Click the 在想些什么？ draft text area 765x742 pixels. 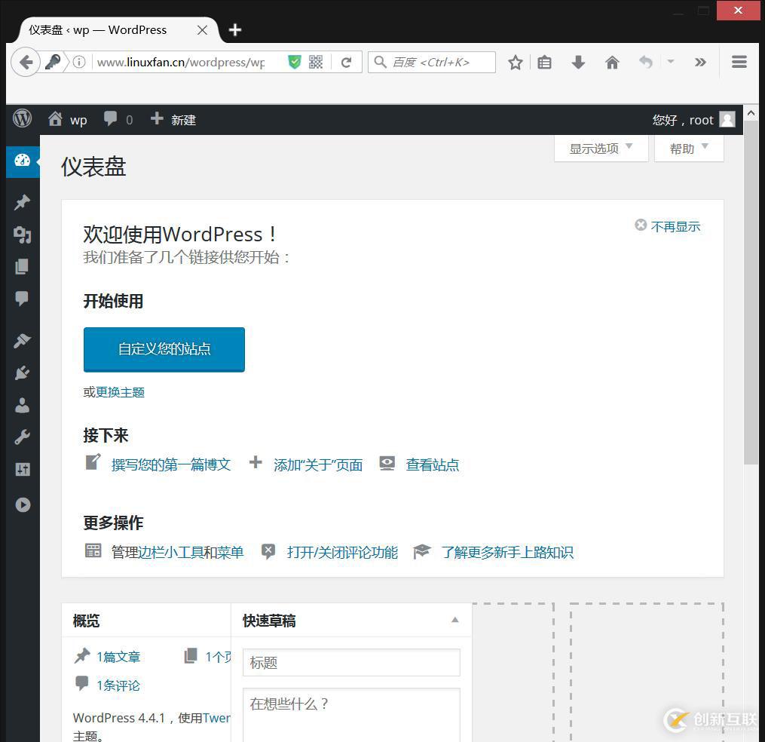tap(351, 715)
